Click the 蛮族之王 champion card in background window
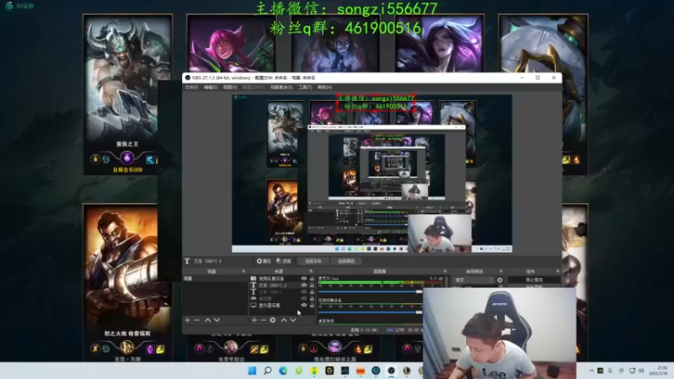674x379 pixels. pyautogui.click(x=128, y=94)
